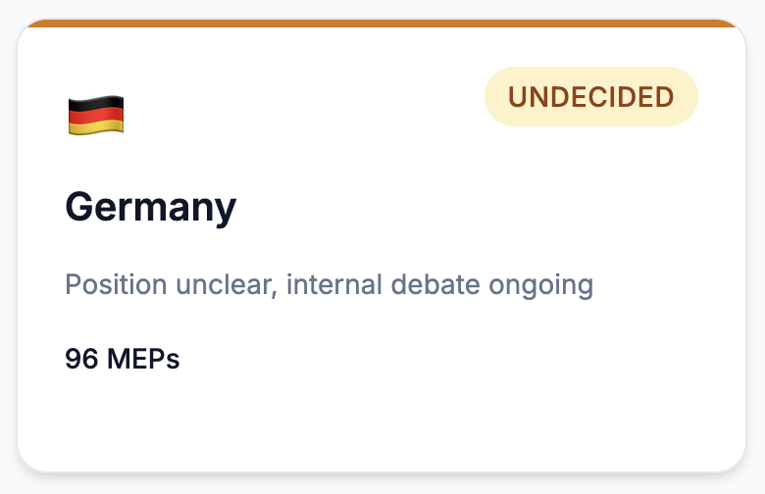This screenshot has height=494, width=765.
Task: Click the number 96 in MEPs line
Action: coord(81,359)
